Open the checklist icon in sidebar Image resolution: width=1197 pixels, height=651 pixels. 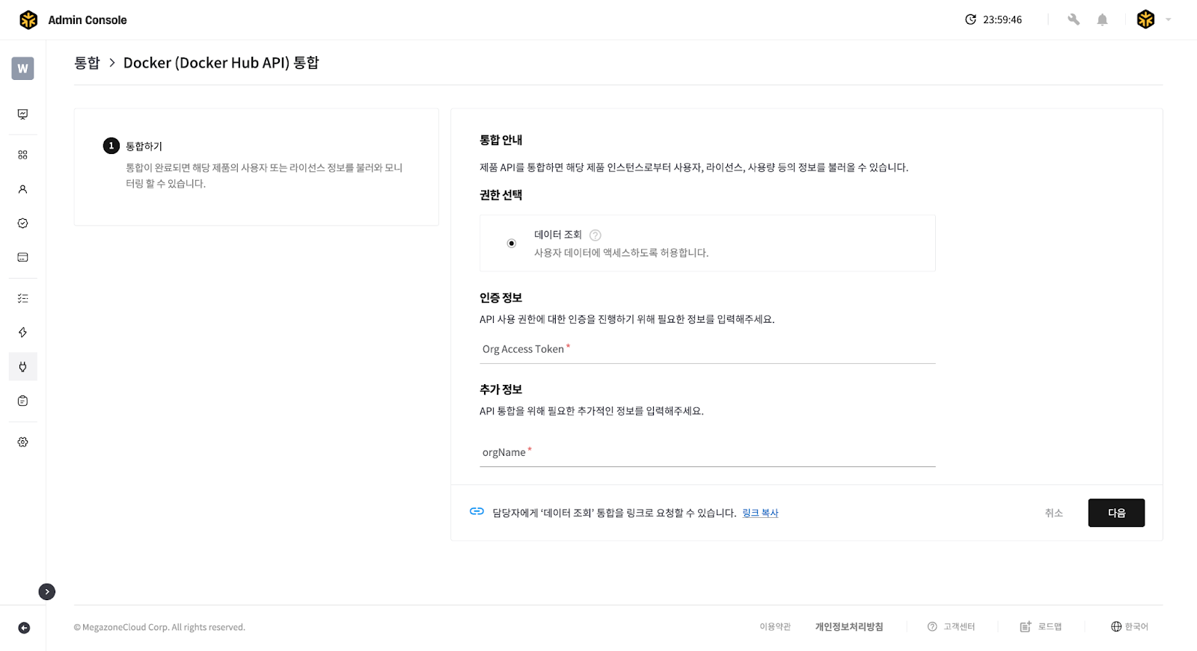coord(22,298)
